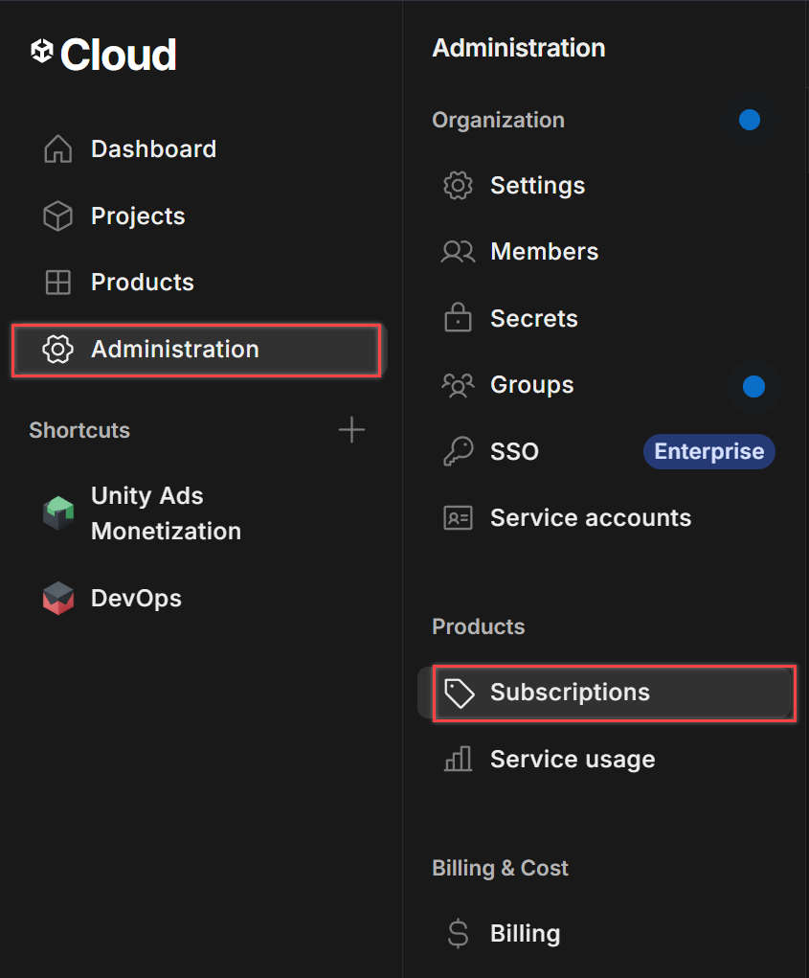Image resolution: width=809 pixels, height=978 pixels.
Task: Click the Billing dollar sign icon
Action: coord(458,934)
